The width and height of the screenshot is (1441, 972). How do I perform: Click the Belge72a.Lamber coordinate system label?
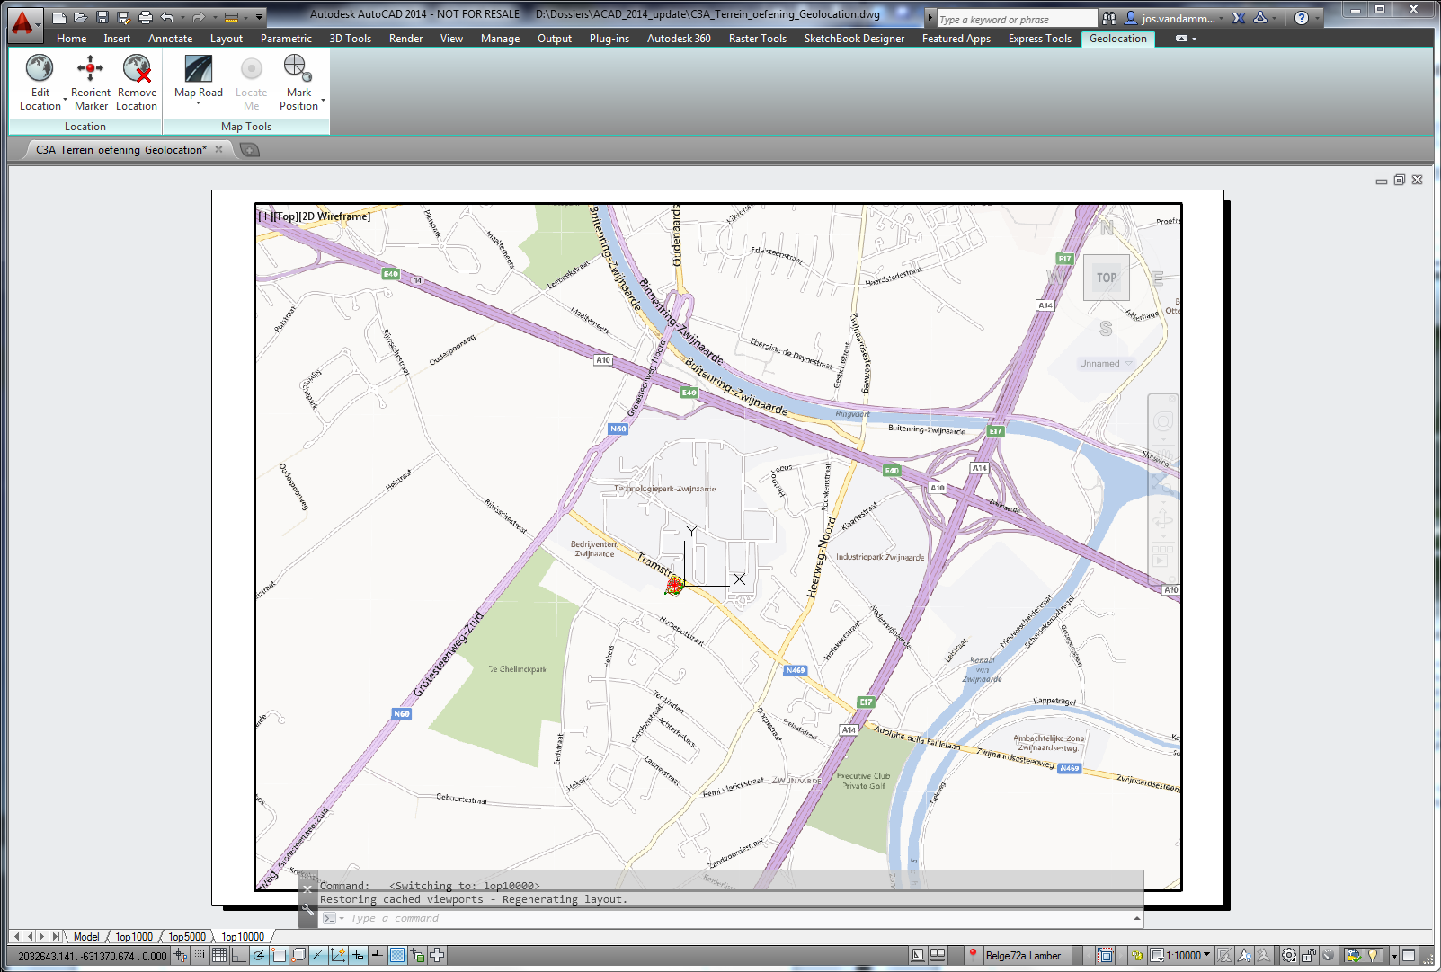coord(1027,955)
